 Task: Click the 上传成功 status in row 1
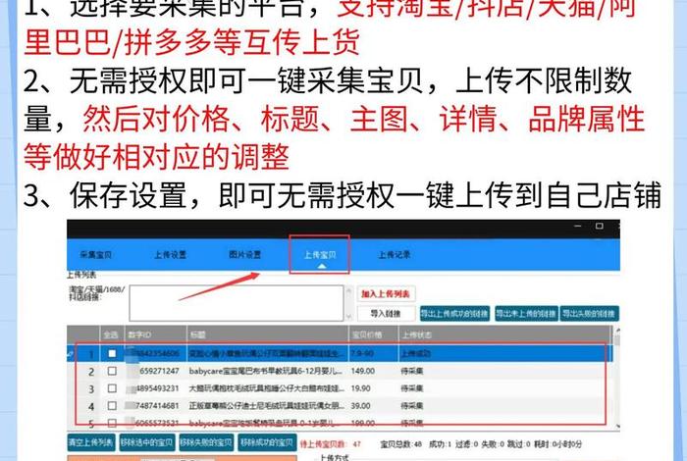click(x=415, y=353)
